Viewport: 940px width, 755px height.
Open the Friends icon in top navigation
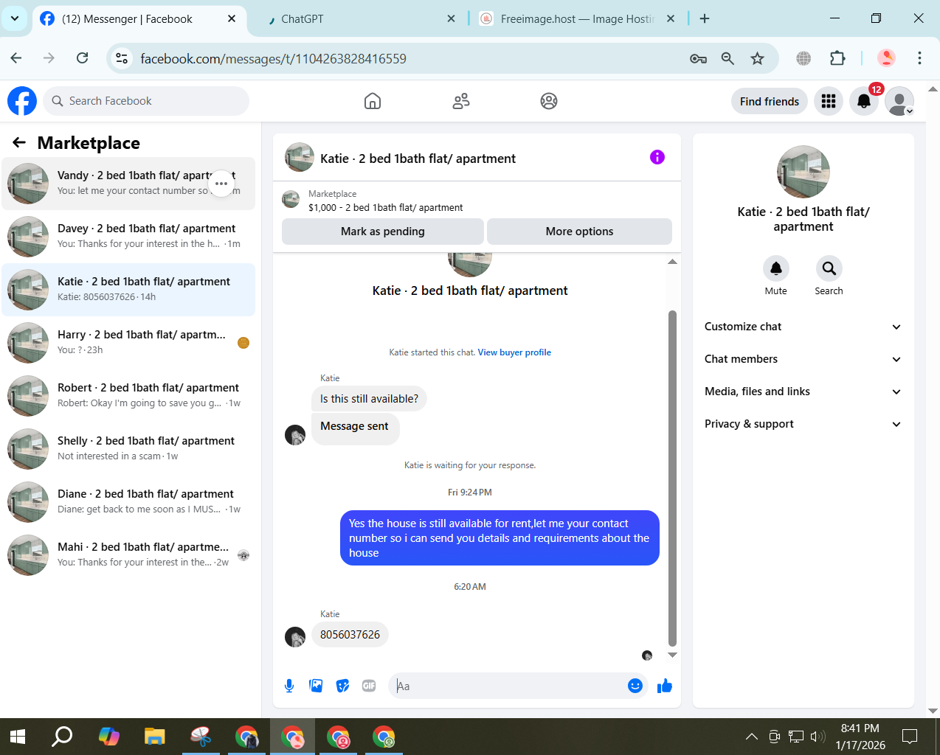click(461, 101)
